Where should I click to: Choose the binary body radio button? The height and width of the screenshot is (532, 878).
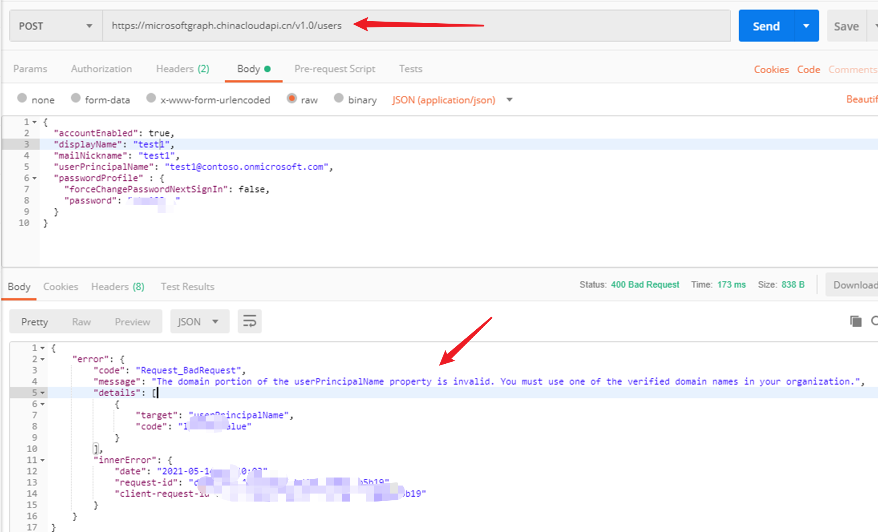(x=339, y=98)
